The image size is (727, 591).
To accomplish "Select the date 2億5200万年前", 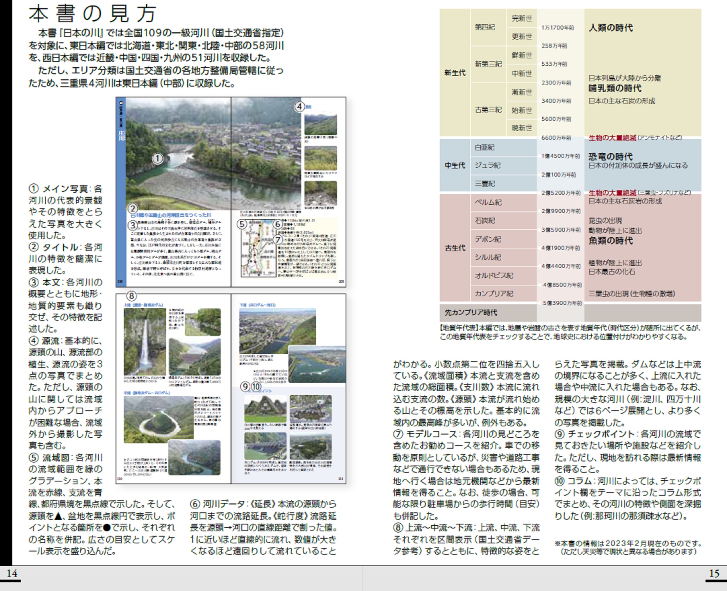I will (561, 193).
